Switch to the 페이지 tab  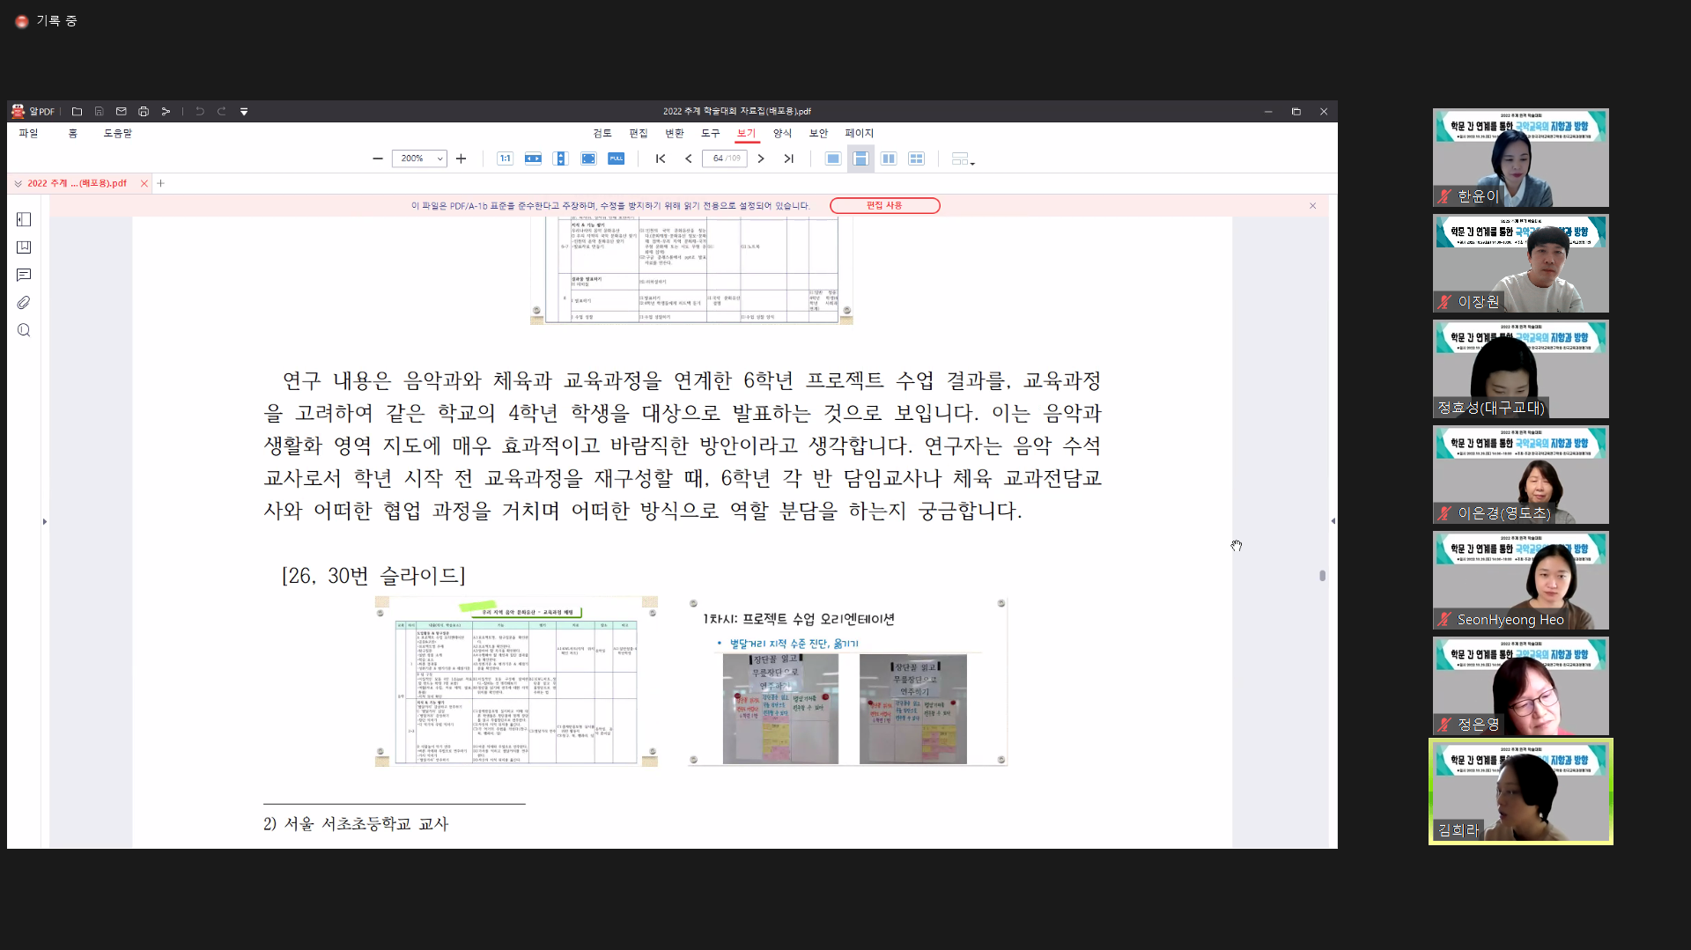(x=860, y=134)
